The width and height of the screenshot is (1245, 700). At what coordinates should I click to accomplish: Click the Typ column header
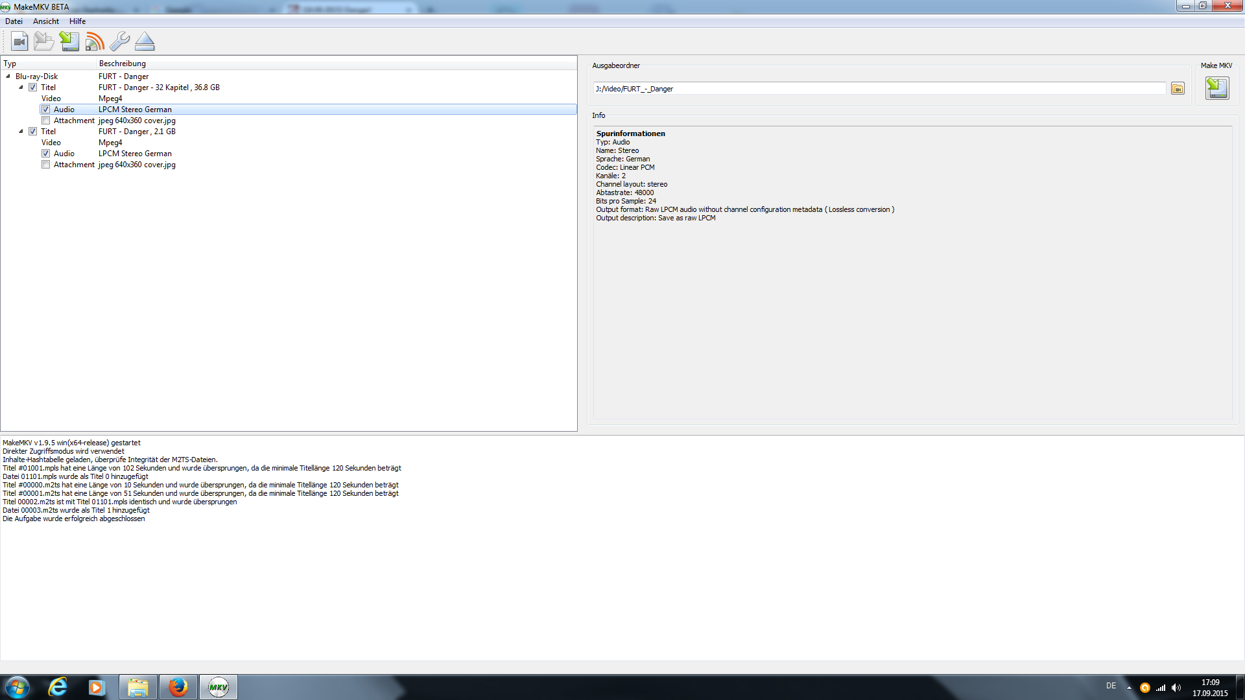(10, 64)
